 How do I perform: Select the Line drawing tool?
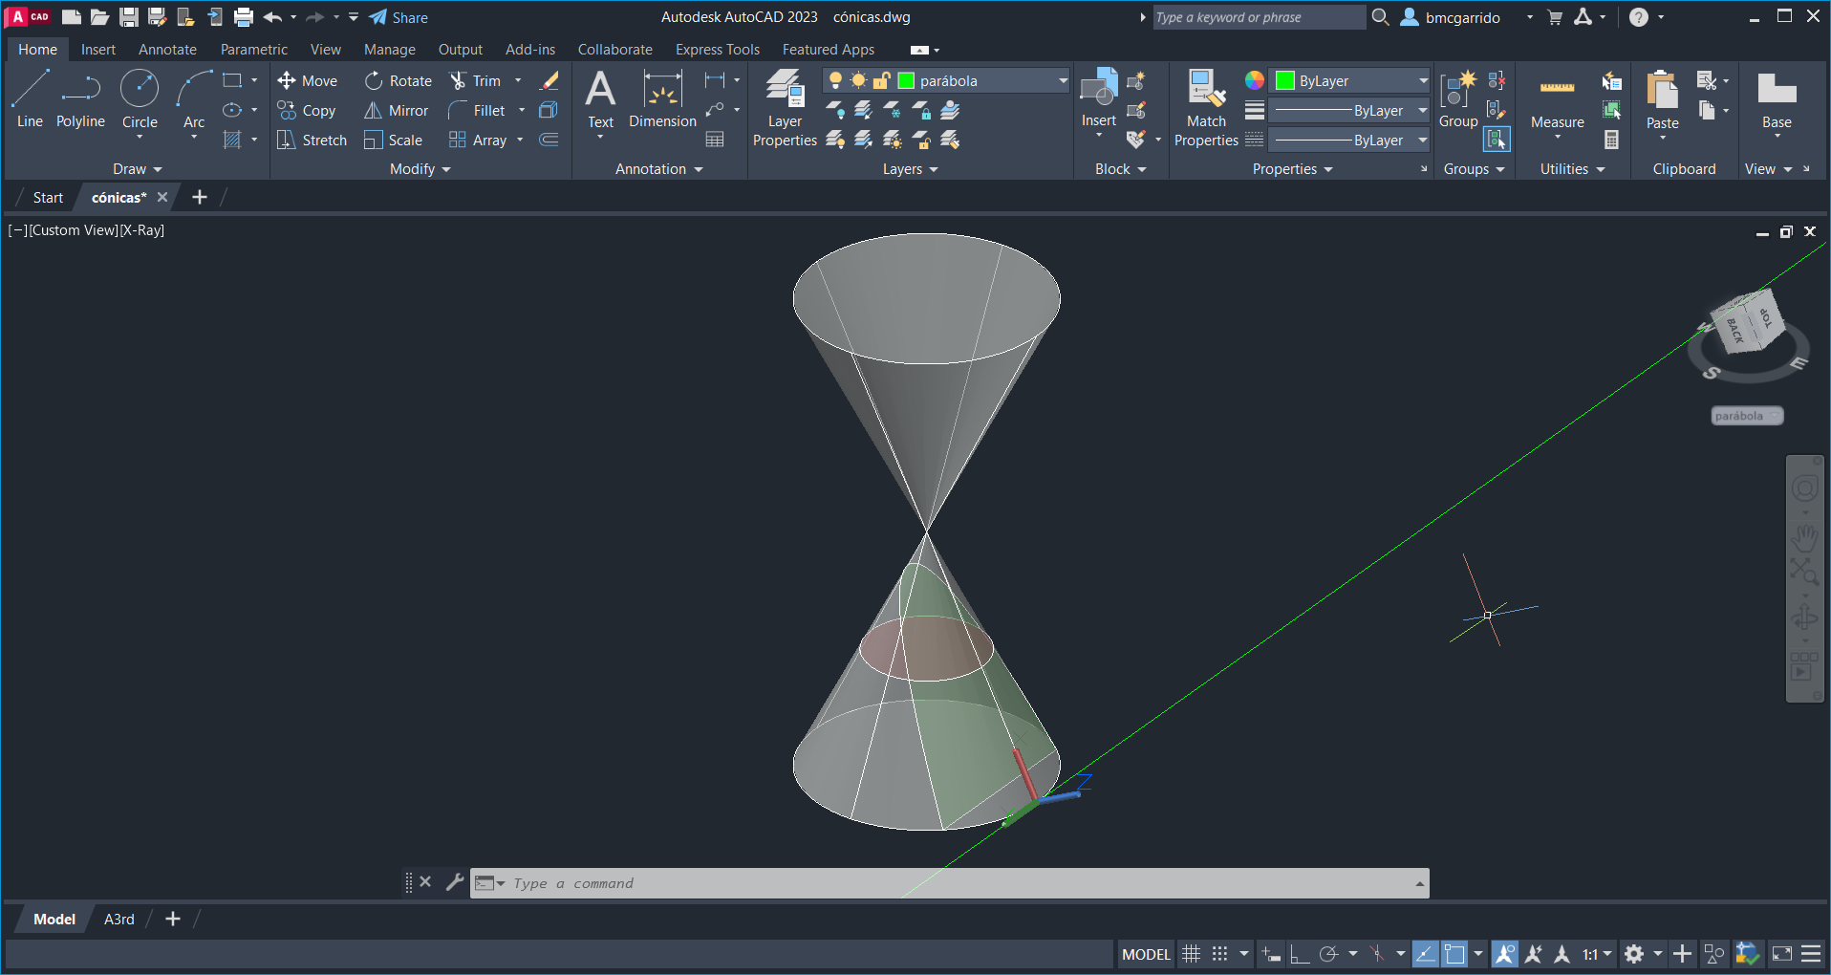click(x=30, y=98)
